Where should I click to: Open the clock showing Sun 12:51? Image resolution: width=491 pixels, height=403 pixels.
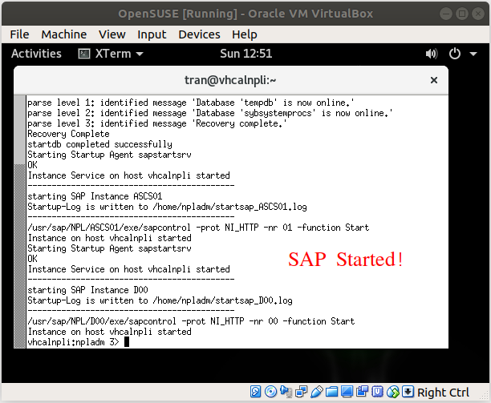click(245, 54)
